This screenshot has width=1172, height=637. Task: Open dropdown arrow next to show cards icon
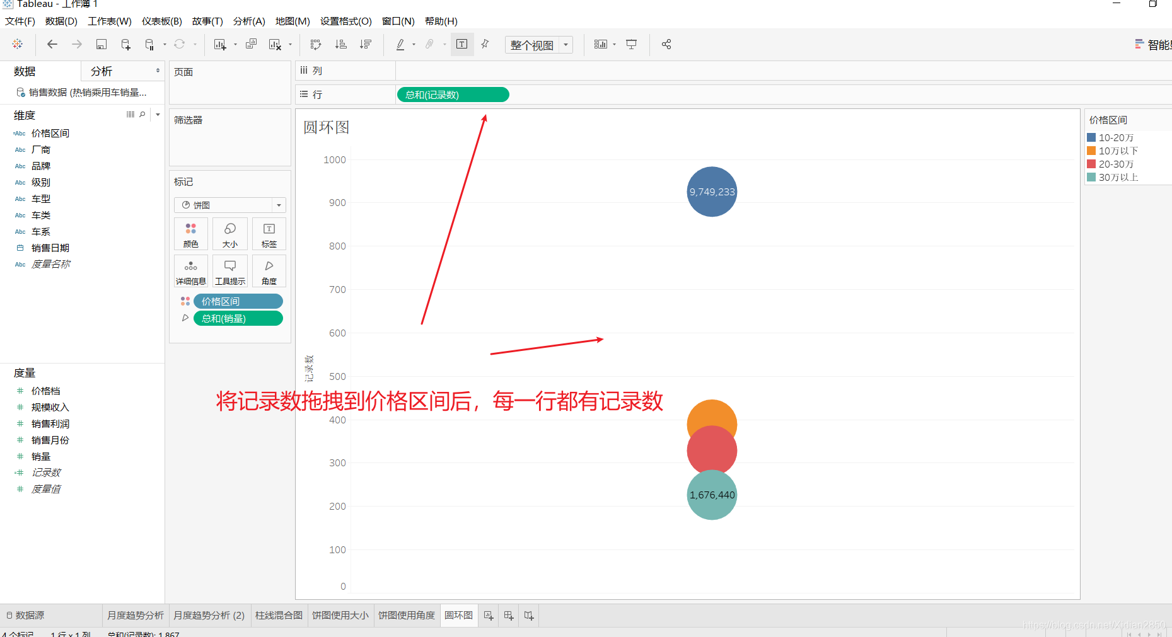(614, 45)
